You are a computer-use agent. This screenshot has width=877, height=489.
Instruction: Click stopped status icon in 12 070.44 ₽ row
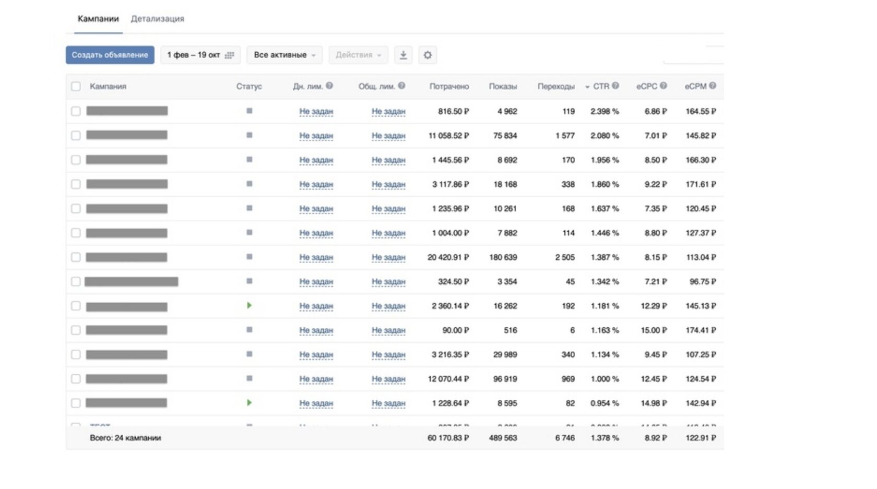[x=249, y=378]
